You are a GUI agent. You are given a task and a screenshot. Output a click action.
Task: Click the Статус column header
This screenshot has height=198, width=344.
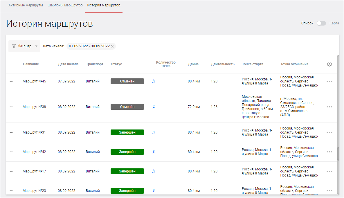pyautogui.click(x=116, y=64)
